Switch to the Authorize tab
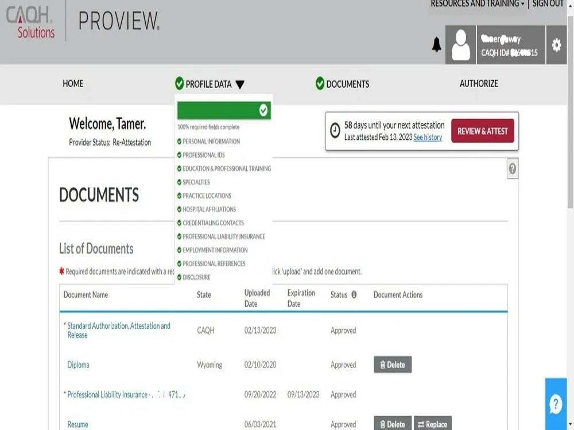The width and height of the screenshot is (574, 430). pyautogui.click(x=479, y=84)
